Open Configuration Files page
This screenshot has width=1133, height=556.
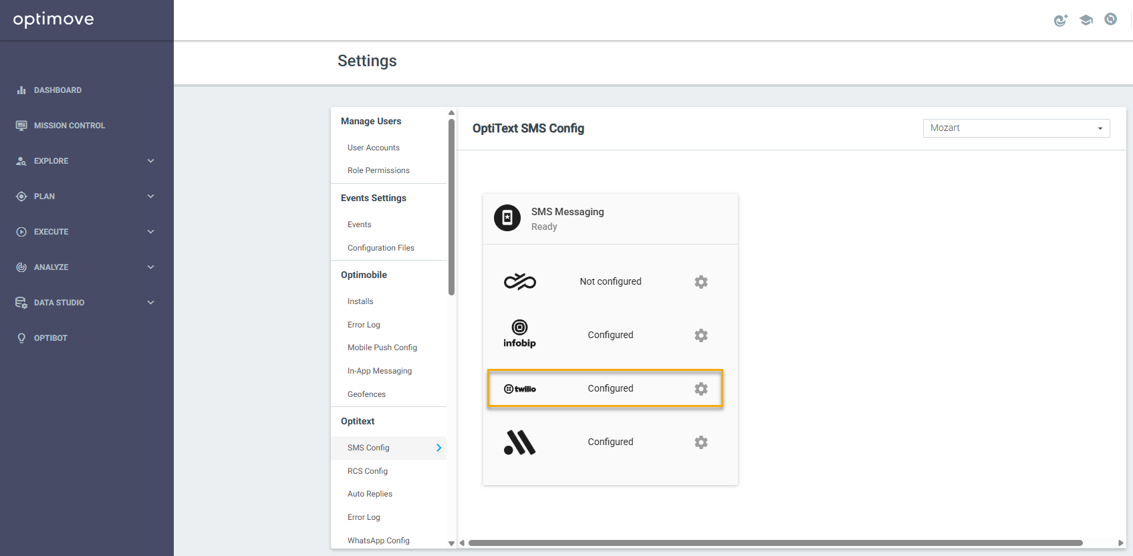pos(381,248)
